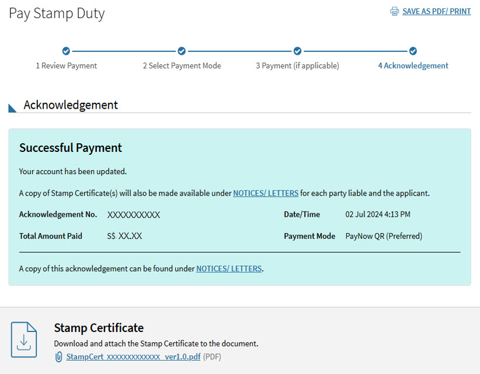Download the StampCert_XXXXXXXXXXXX_ver1.0.pdf file

click(133, 356)
